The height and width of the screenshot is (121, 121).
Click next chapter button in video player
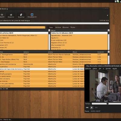click(96, 108)
